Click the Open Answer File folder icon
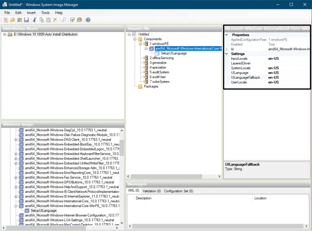312x231 pixels. click(13, 20)
